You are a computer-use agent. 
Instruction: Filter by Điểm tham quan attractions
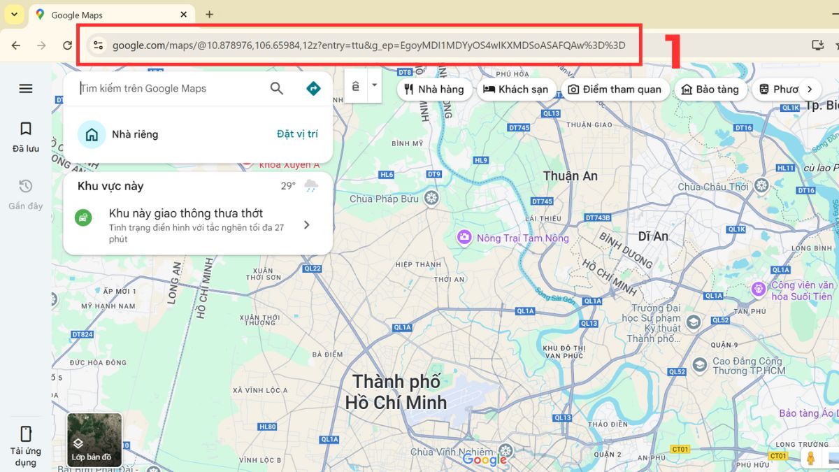pos(615,90)
